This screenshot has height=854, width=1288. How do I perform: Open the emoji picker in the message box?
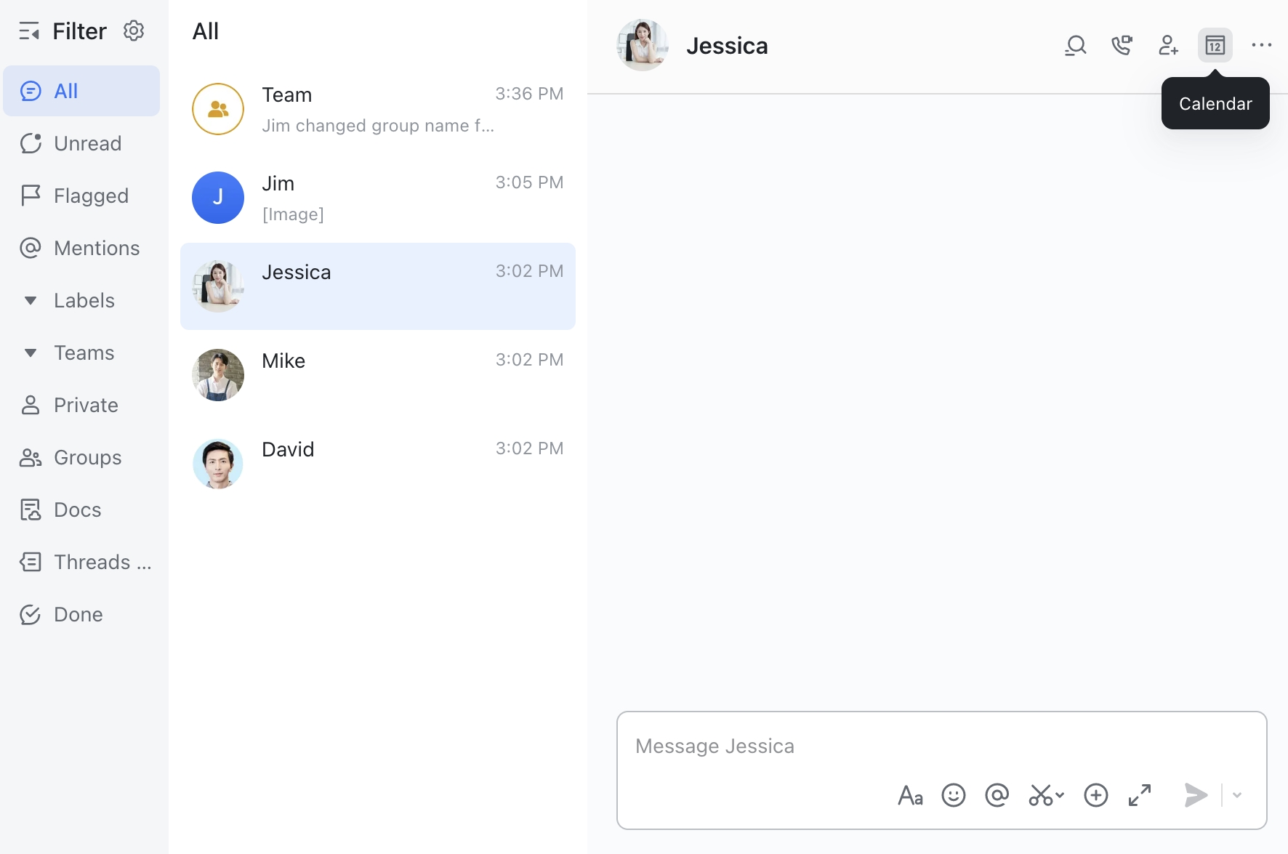click(x=953, y=795)
